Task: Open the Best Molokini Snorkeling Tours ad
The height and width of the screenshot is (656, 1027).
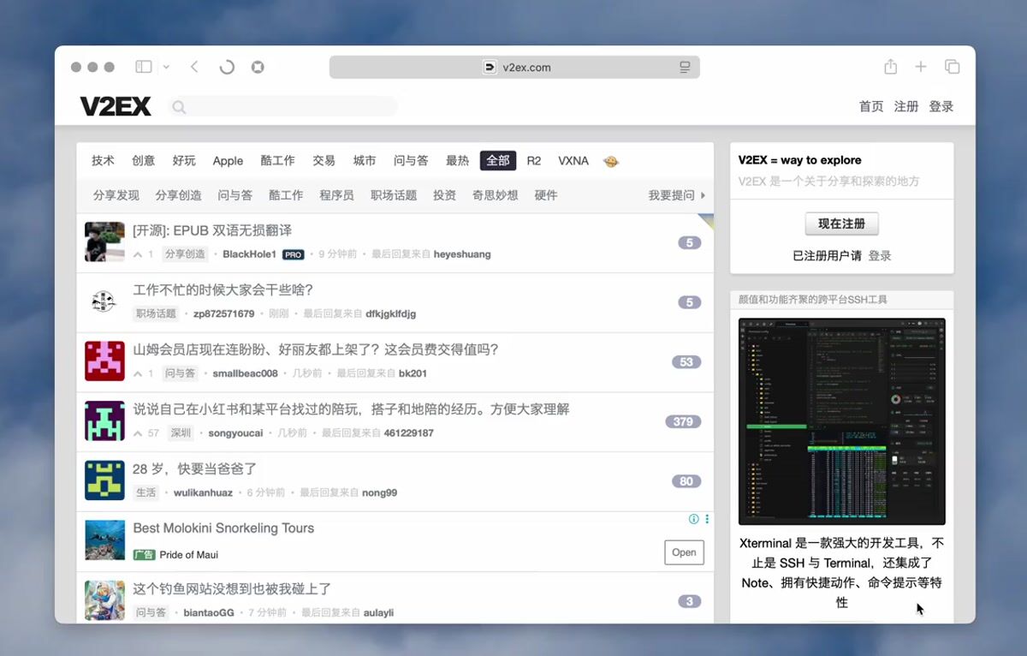Action: point(223,528)
